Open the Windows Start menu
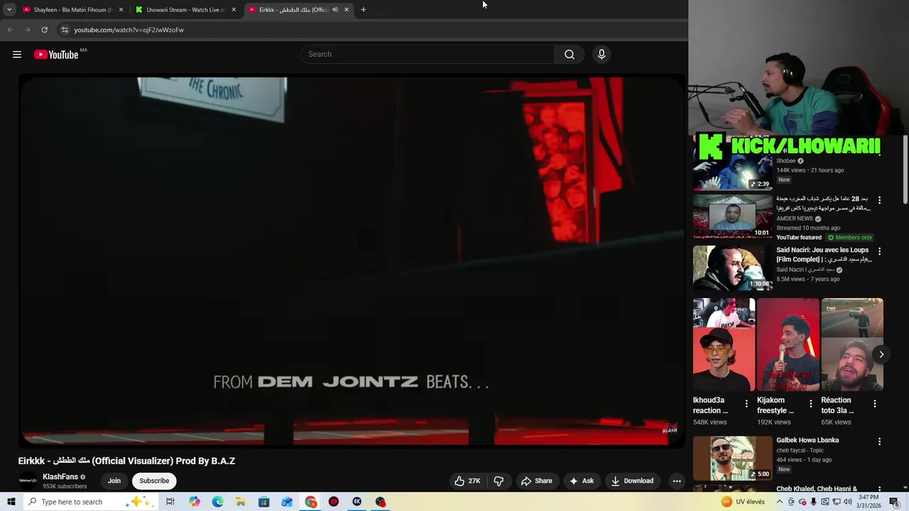Image resolution: width=909 pixels, height=511 pixels. pyautogui.click(x=10, y=502)
